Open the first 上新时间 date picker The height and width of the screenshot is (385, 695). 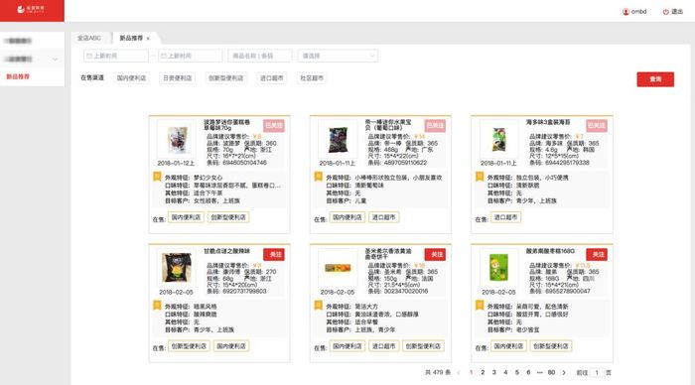click(x=116, y=56)
